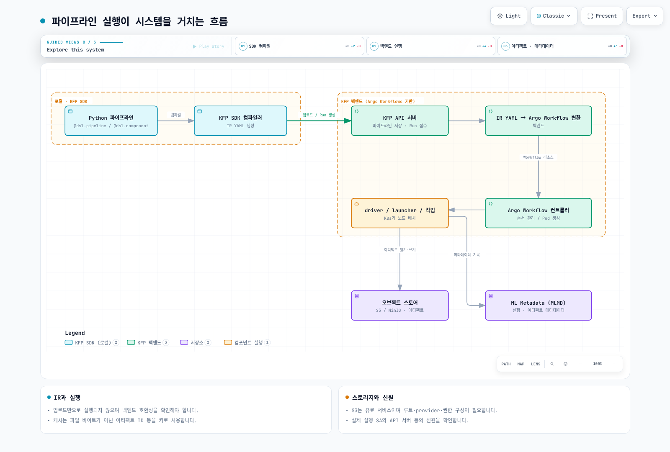Toggle PATH mode in canvas toolbar
The width and height of the screenshot is (670, 452).
(506, 364)
